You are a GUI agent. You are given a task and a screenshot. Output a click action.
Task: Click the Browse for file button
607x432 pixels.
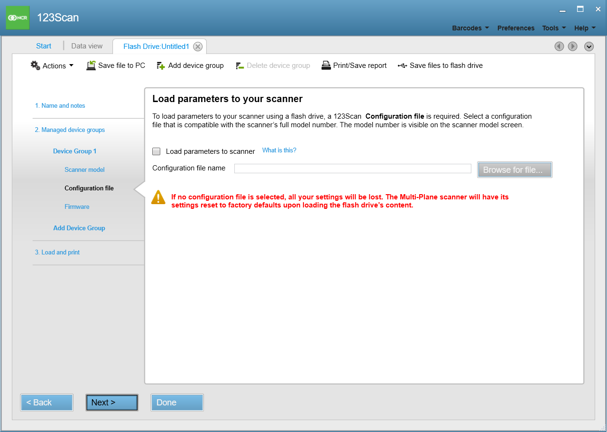(x=515, y=169)
